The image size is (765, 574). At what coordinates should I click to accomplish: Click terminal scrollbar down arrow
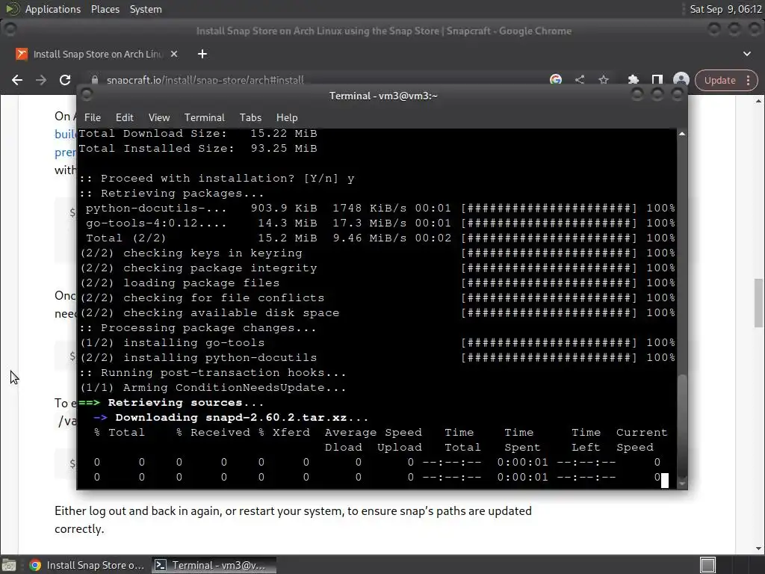point(682,484)
